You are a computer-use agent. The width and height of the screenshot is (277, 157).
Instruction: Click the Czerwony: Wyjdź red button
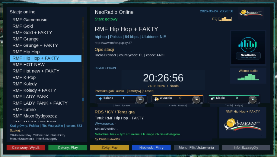point(26,147)
